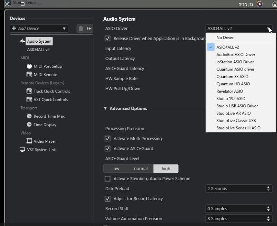Select Video Player in the device tree
Screen dimensions: 277x226
[x=45, y=141]
